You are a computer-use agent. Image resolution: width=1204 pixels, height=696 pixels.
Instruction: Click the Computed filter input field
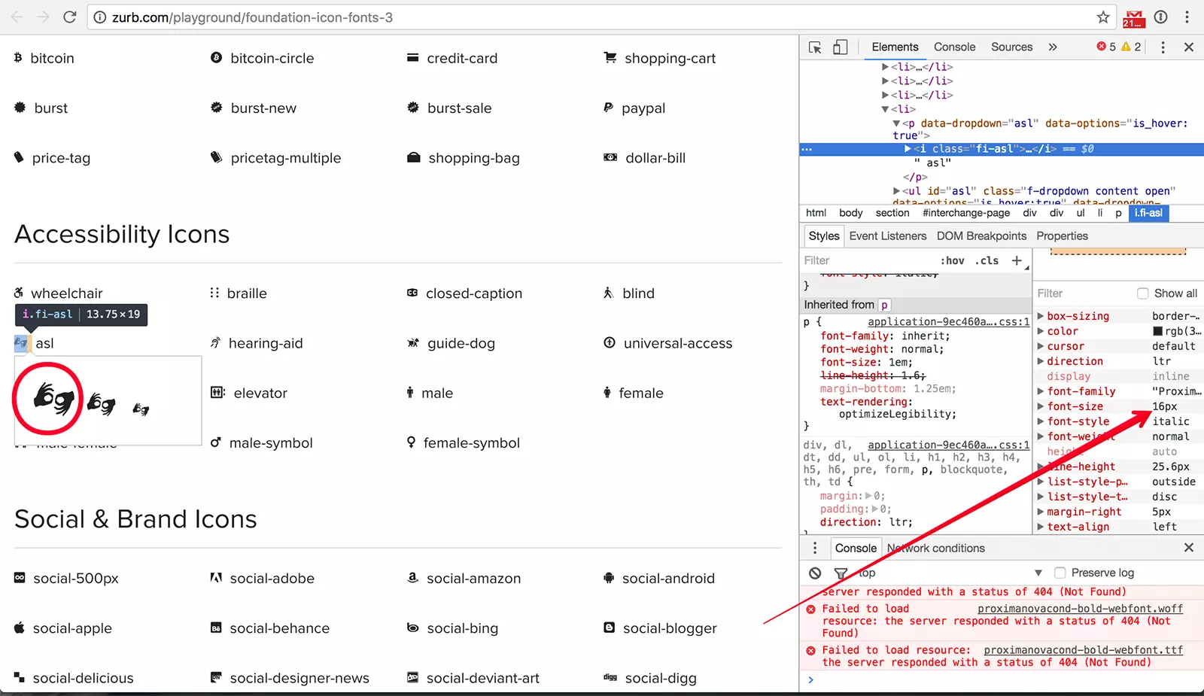[1084, 293]
